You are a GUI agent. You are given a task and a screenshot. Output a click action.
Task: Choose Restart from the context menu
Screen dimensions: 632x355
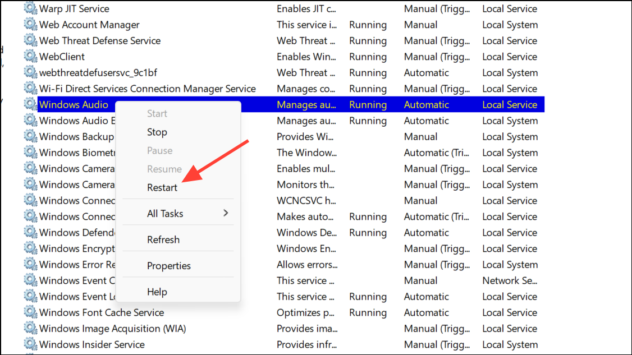point(162,188)
